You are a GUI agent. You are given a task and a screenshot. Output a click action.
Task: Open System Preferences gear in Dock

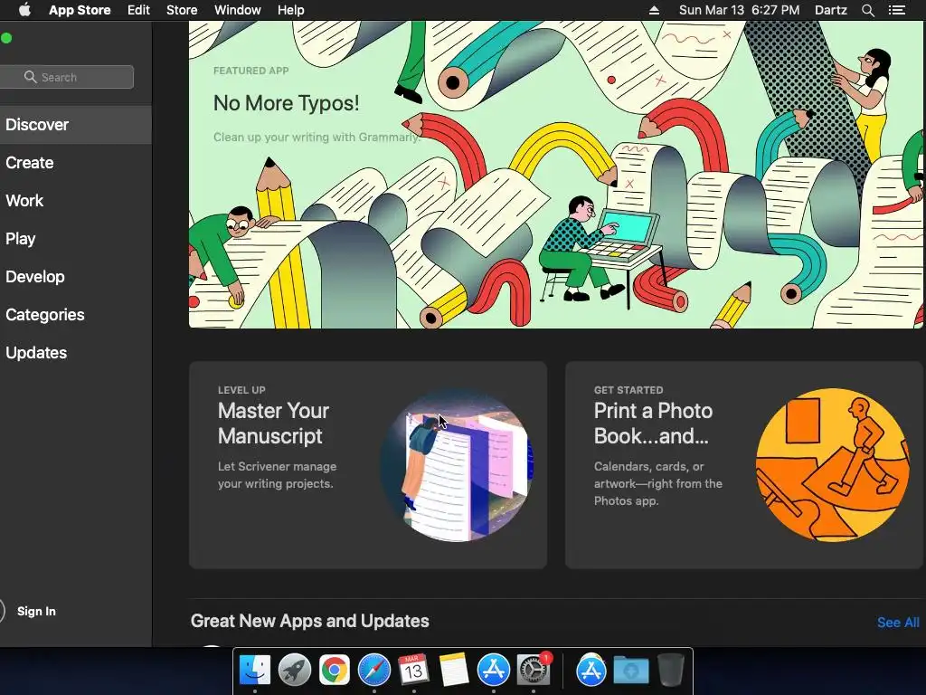pyautogui.click(x=534, y=671)
